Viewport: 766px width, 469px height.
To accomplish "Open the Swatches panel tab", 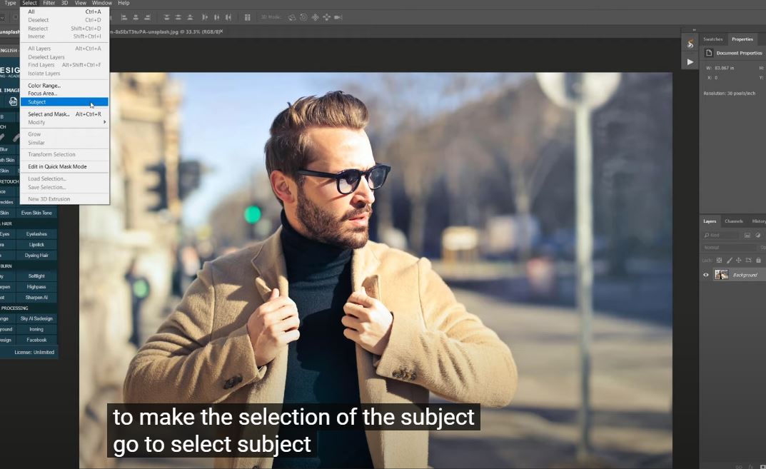I will (712, 39).
